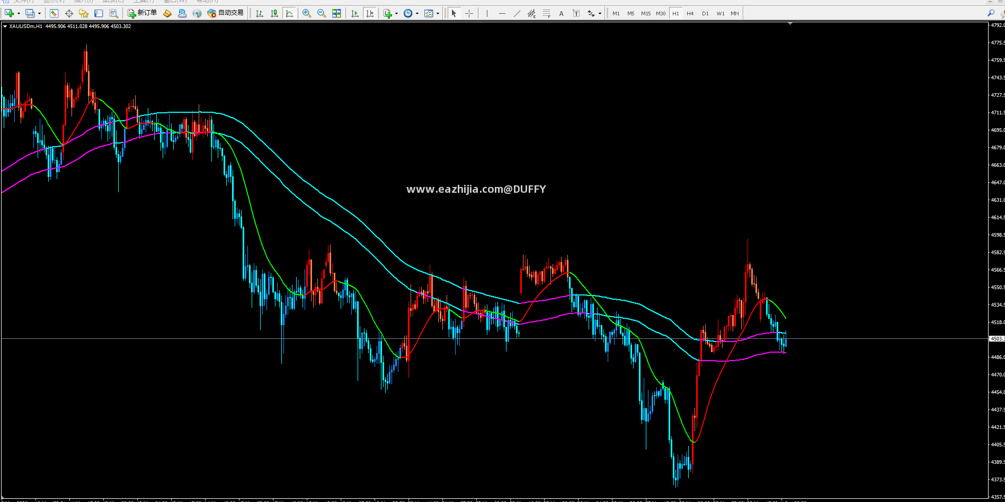Switch chart to D1 timeframe
Screen dimensions: 1005x502
pos(705,13)
